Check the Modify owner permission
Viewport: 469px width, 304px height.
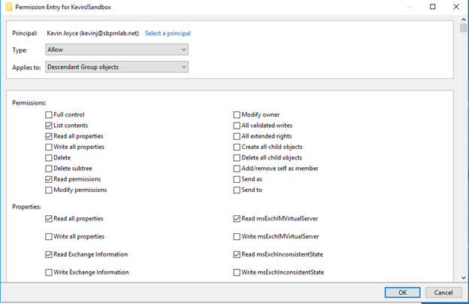coord(237,114)
